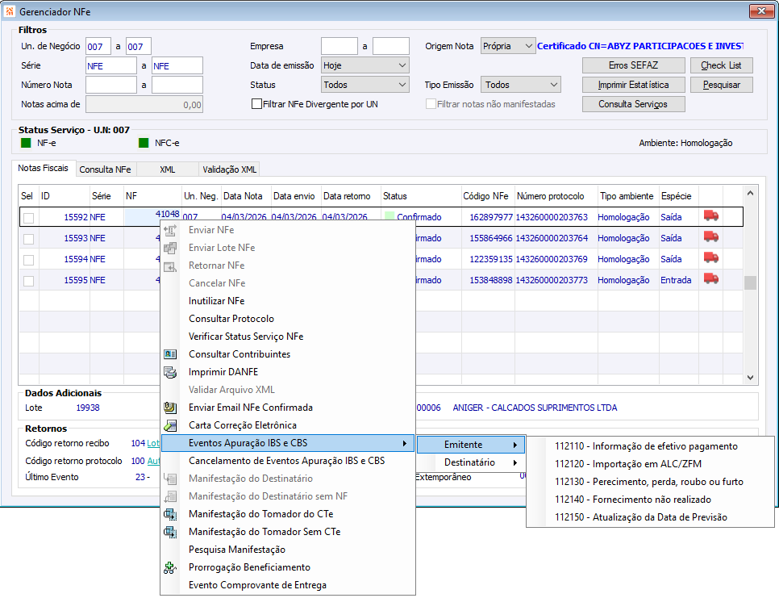The image size is (779, 598).
Task: Click the green NF-e status indicator
Action: [x=26, y=143]
